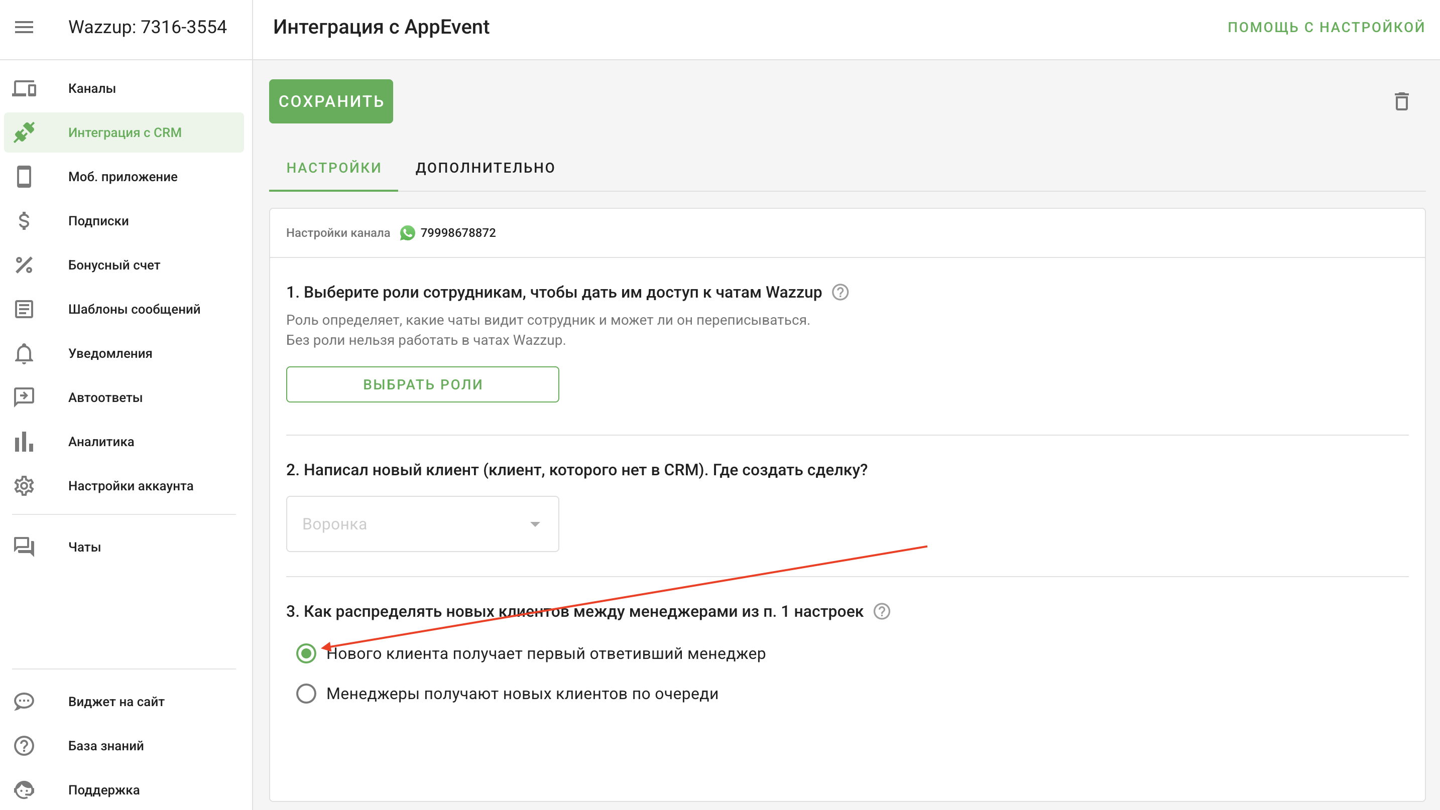1440x810 pixels.
Task: Click the Каналы devices icon
Action: tap(24, 88)
